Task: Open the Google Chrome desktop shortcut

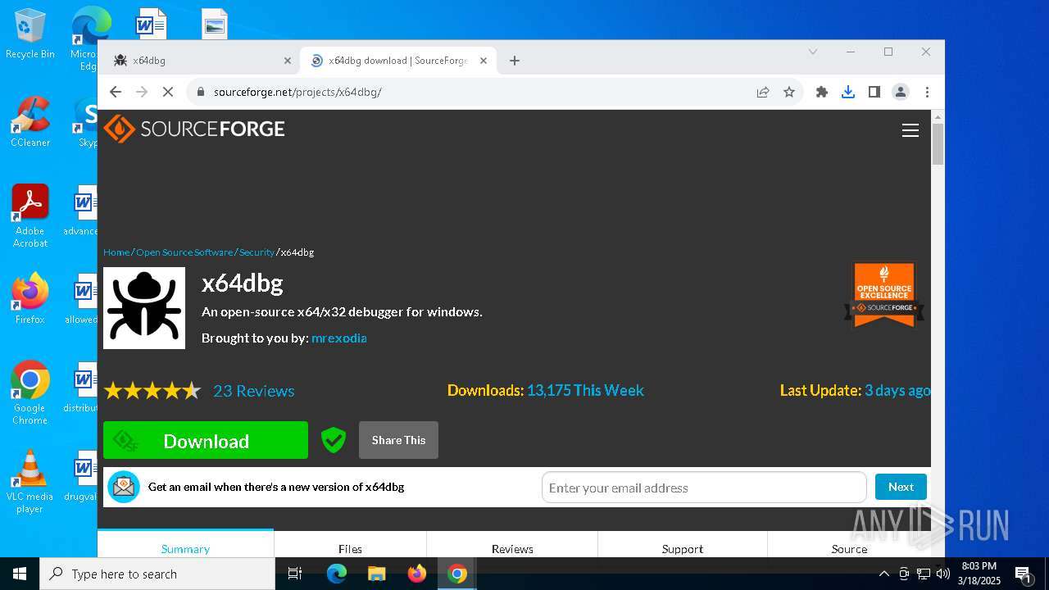Action: [30, 393]
